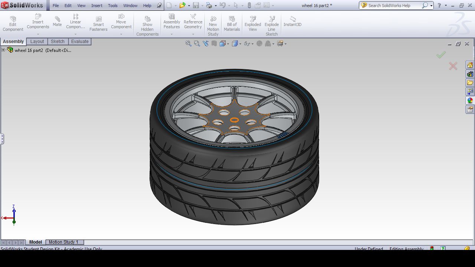Switch to the Evaluate tab
Viewport: 475px width, 267px height.
pos(80,42)
